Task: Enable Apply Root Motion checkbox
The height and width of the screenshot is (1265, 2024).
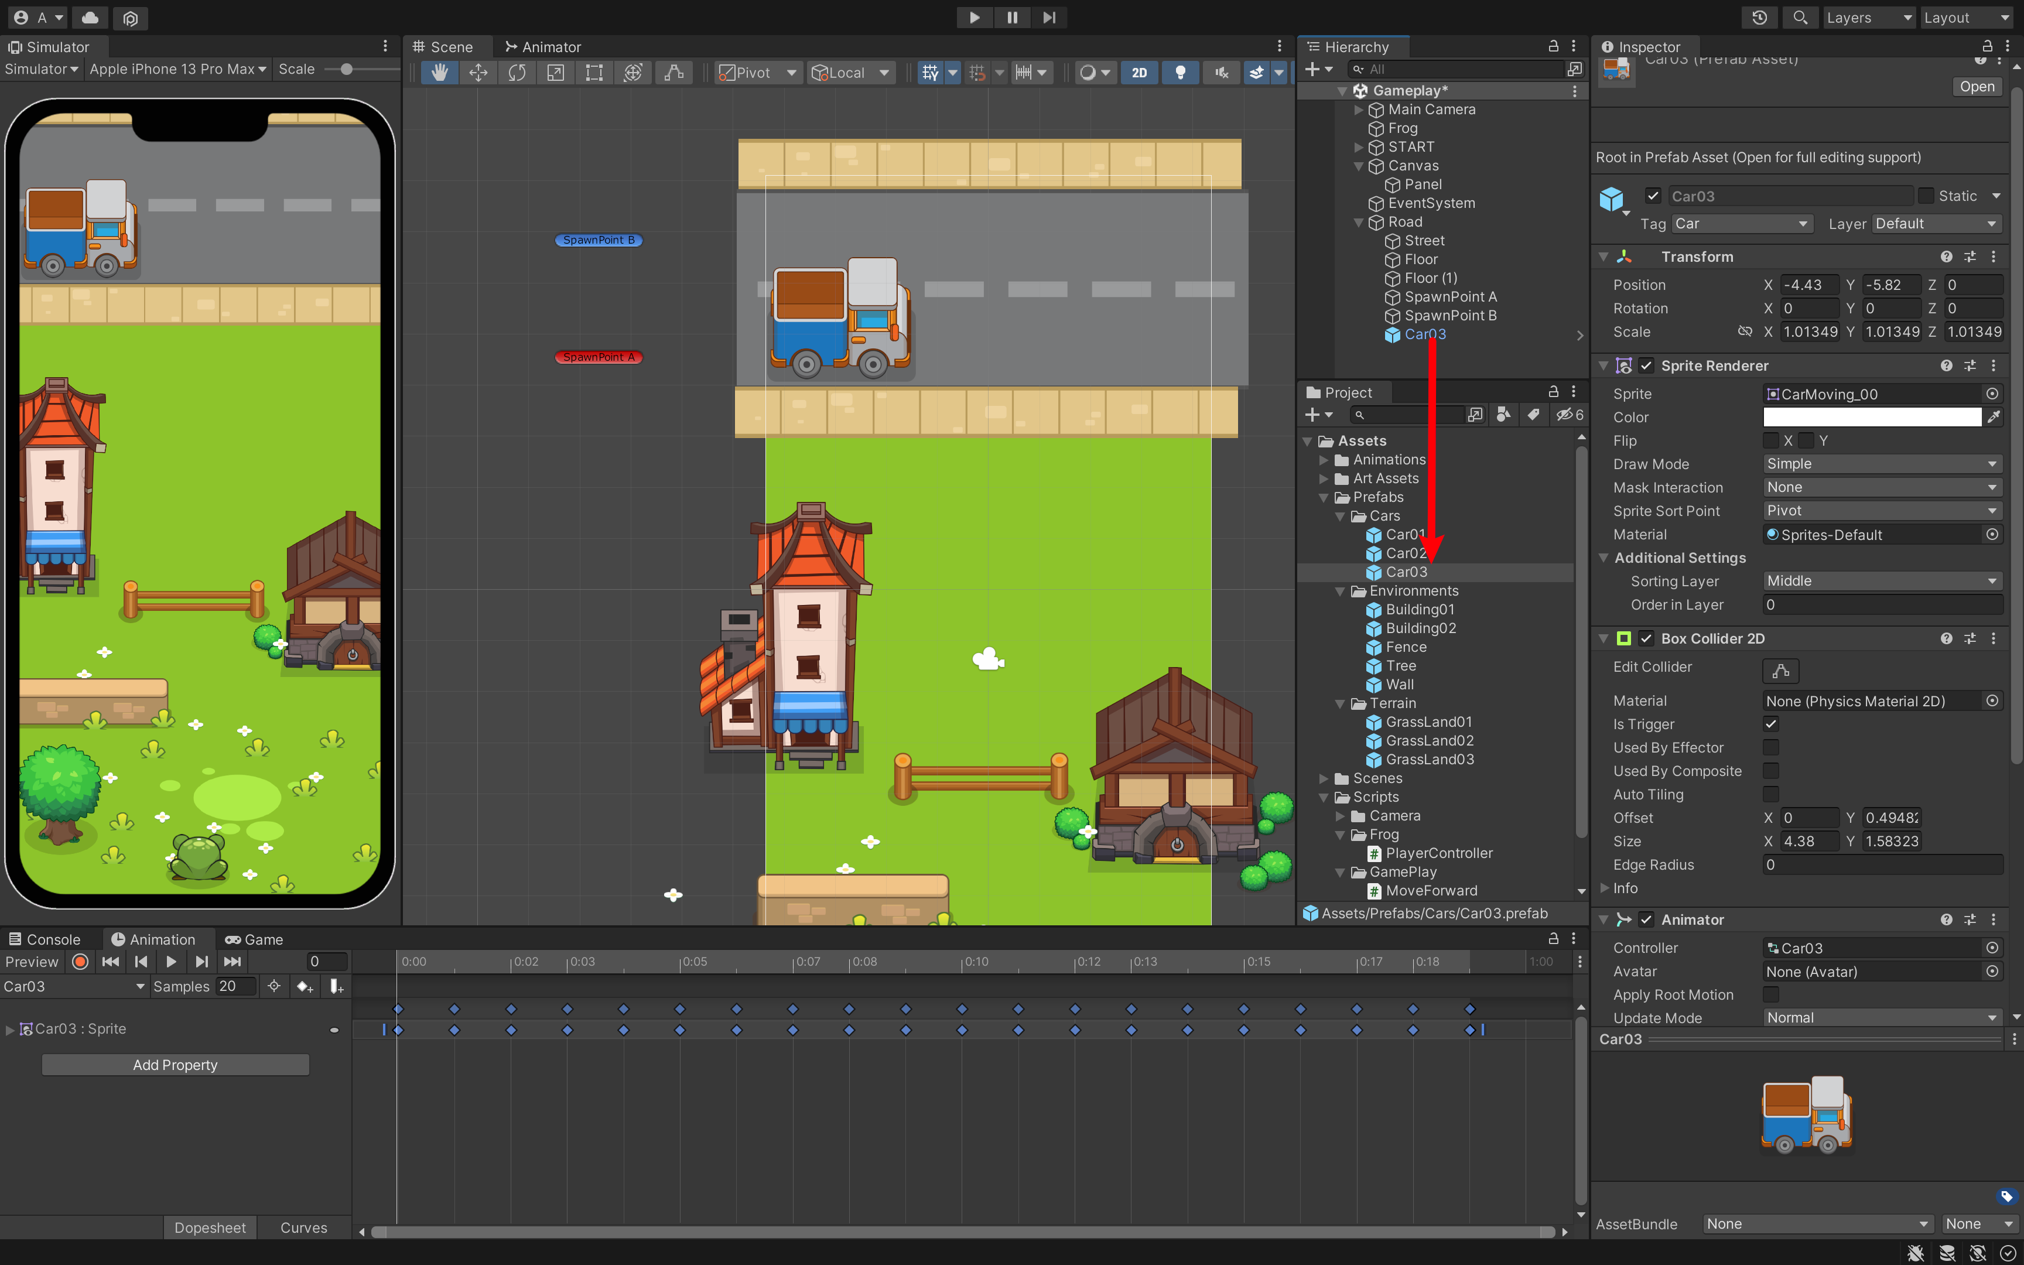Action: [1770, 994]
